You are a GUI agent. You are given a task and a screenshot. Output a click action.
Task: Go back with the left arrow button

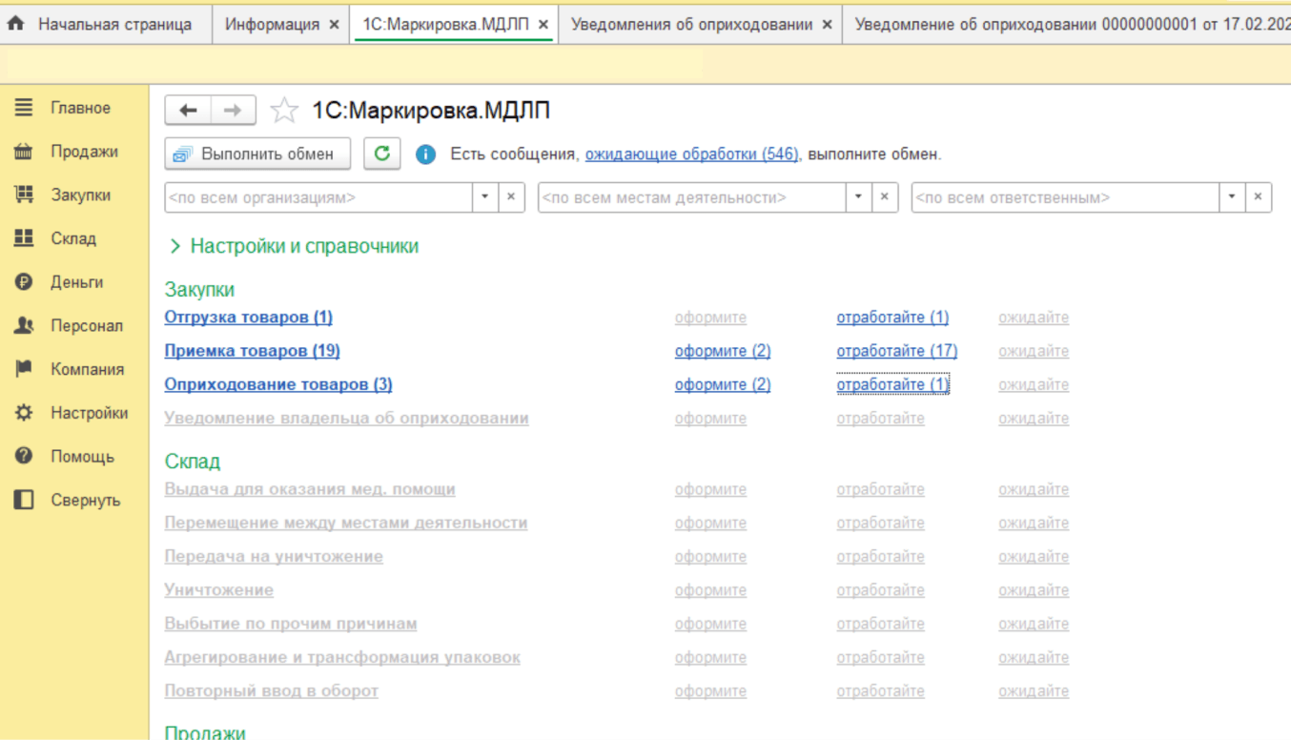point(188,111)
